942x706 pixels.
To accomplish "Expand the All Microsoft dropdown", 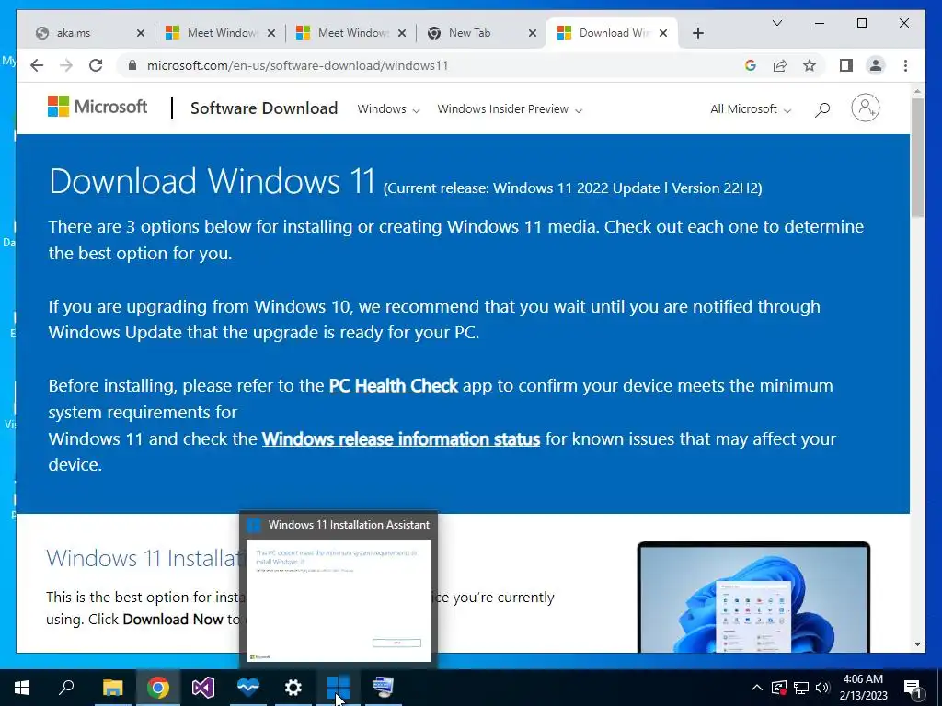I will (x=751, y=109).
